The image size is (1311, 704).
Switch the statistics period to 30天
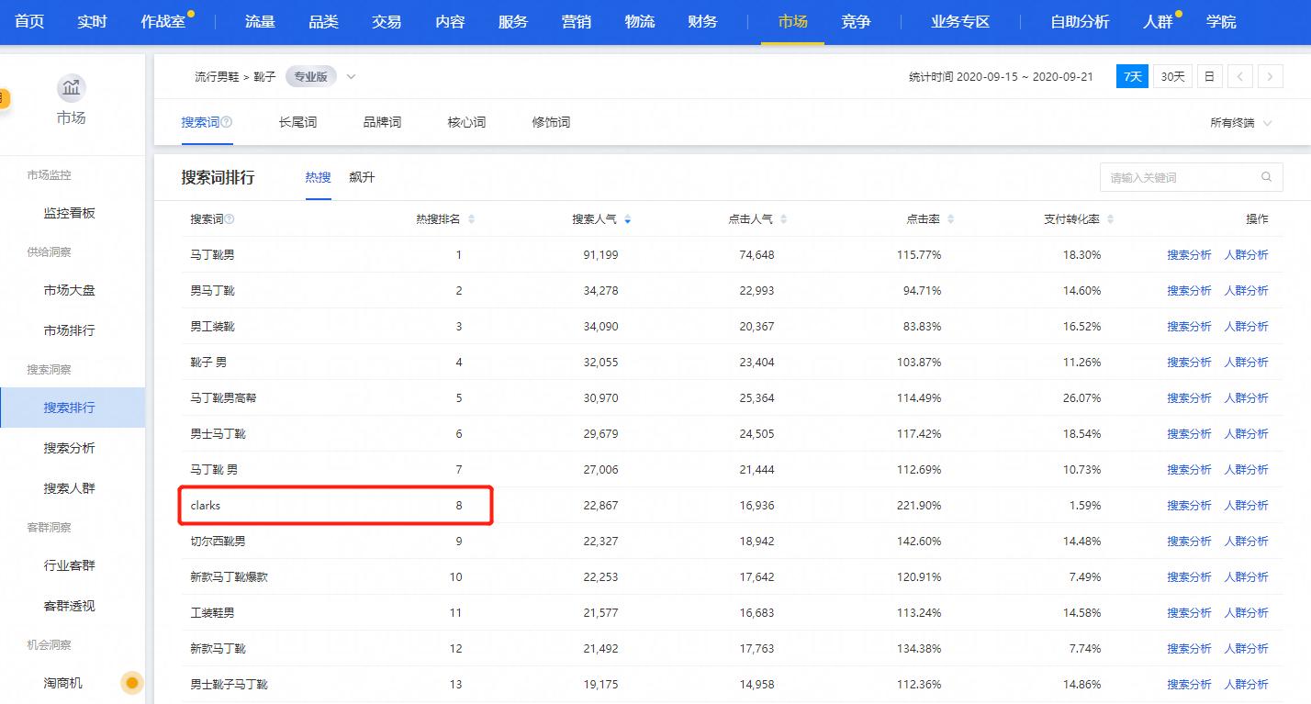coord(1171,76)
